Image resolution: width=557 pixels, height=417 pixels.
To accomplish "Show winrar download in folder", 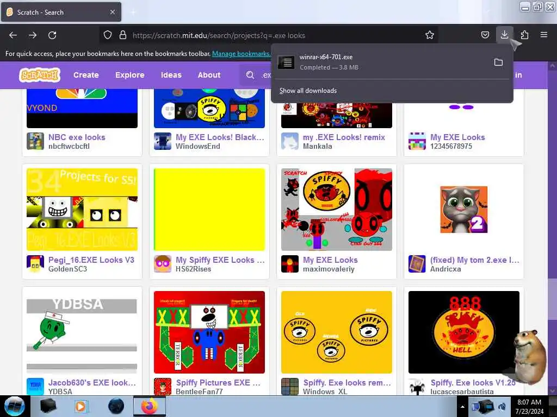I will coord(498,62).
